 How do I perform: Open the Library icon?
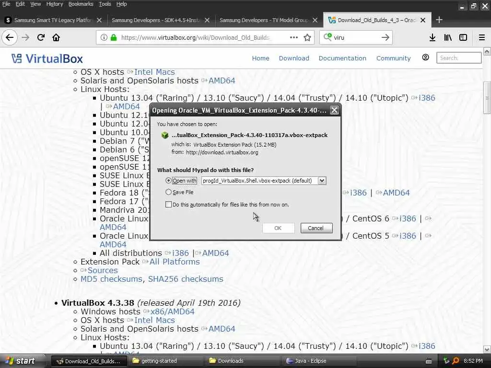click(x=448, y=37)
